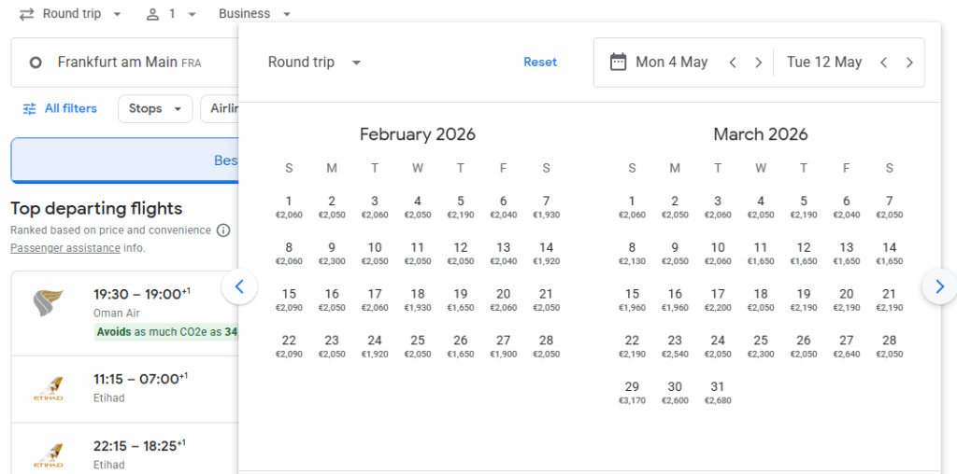Show next months in calendar
Viewport: 957px width, 474px height.
(940, 286)
